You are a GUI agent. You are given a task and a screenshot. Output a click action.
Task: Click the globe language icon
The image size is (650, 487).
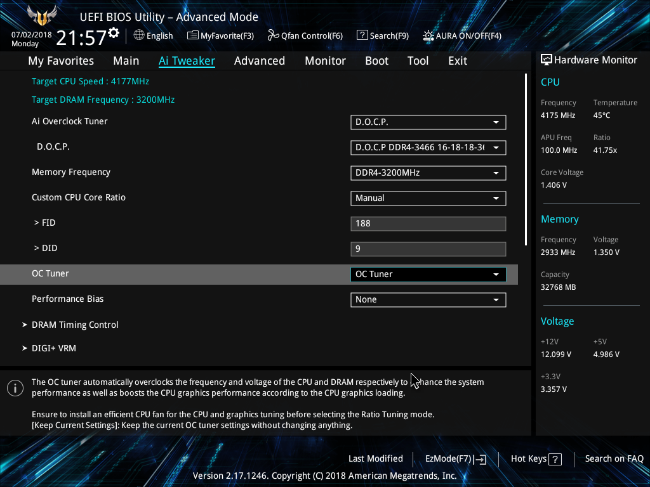click(x=139, y=36)
